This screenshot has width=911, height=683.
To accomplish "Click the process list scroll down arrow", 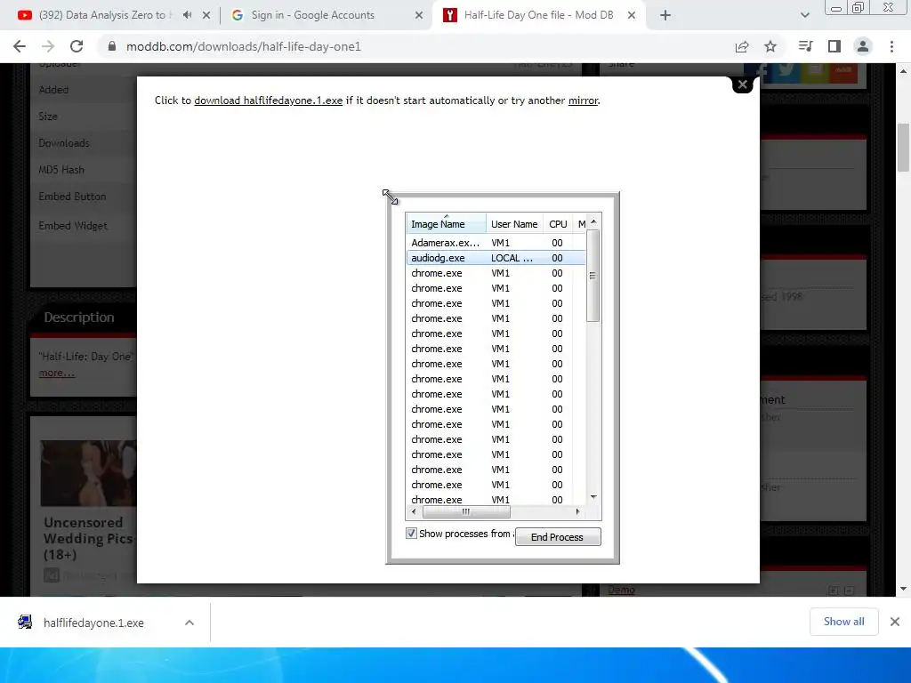I will (x=593, y=497).
